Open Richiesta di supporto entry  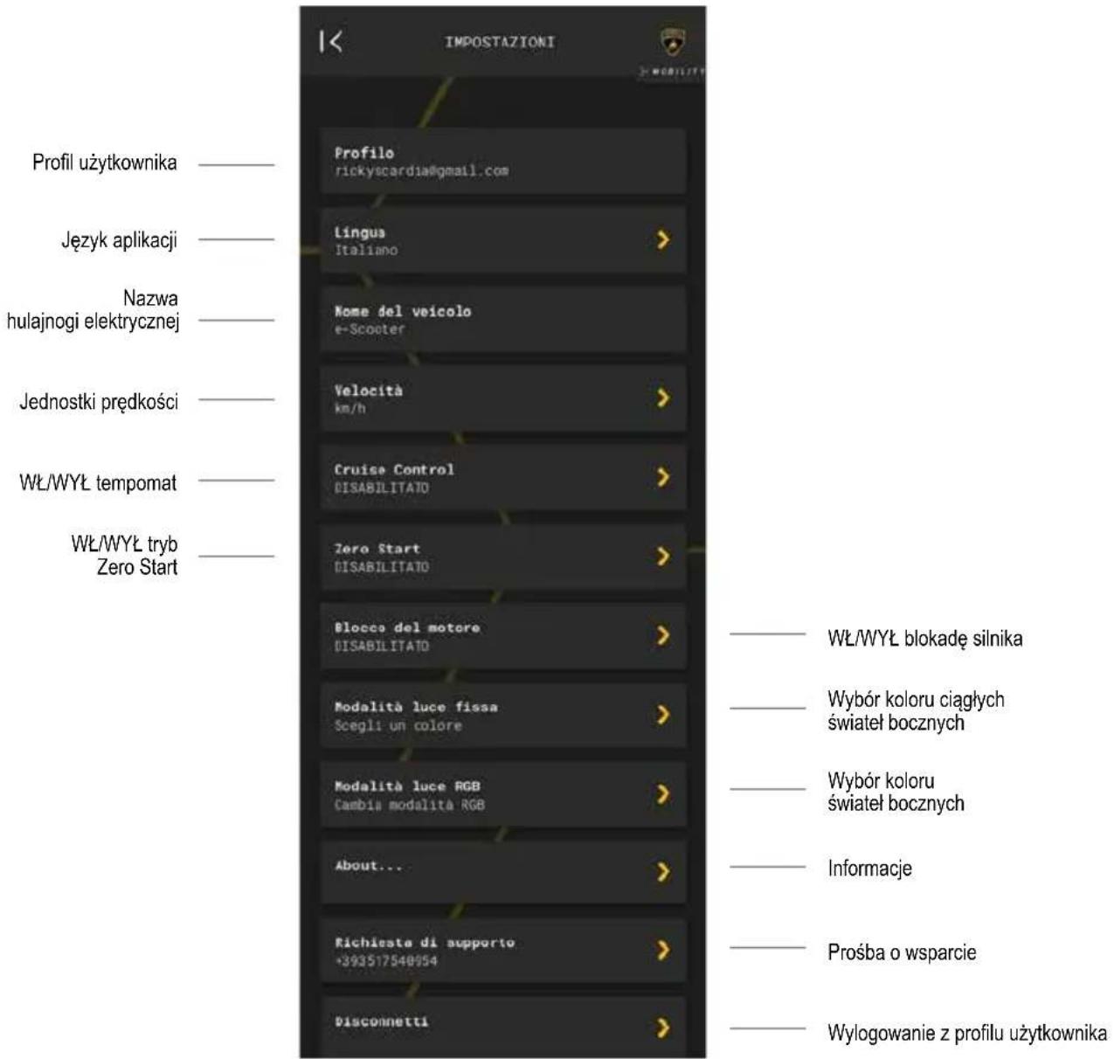(x=502, y=951)
